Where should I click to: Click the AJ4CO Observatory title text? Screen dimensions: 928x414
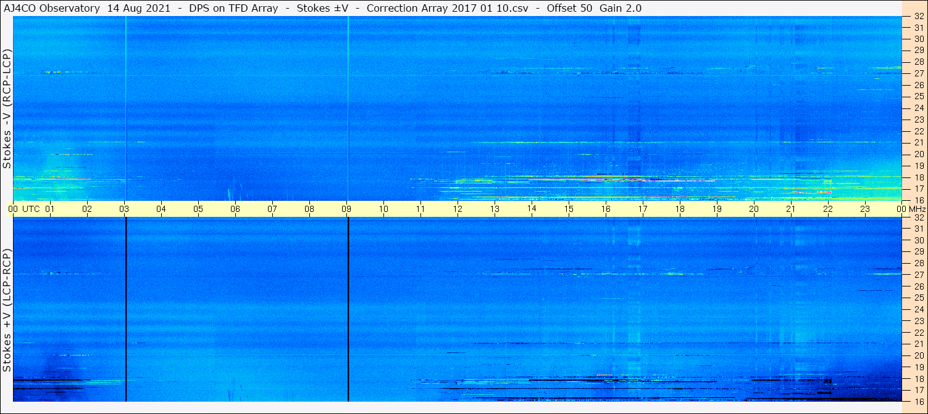click(52, 8)
